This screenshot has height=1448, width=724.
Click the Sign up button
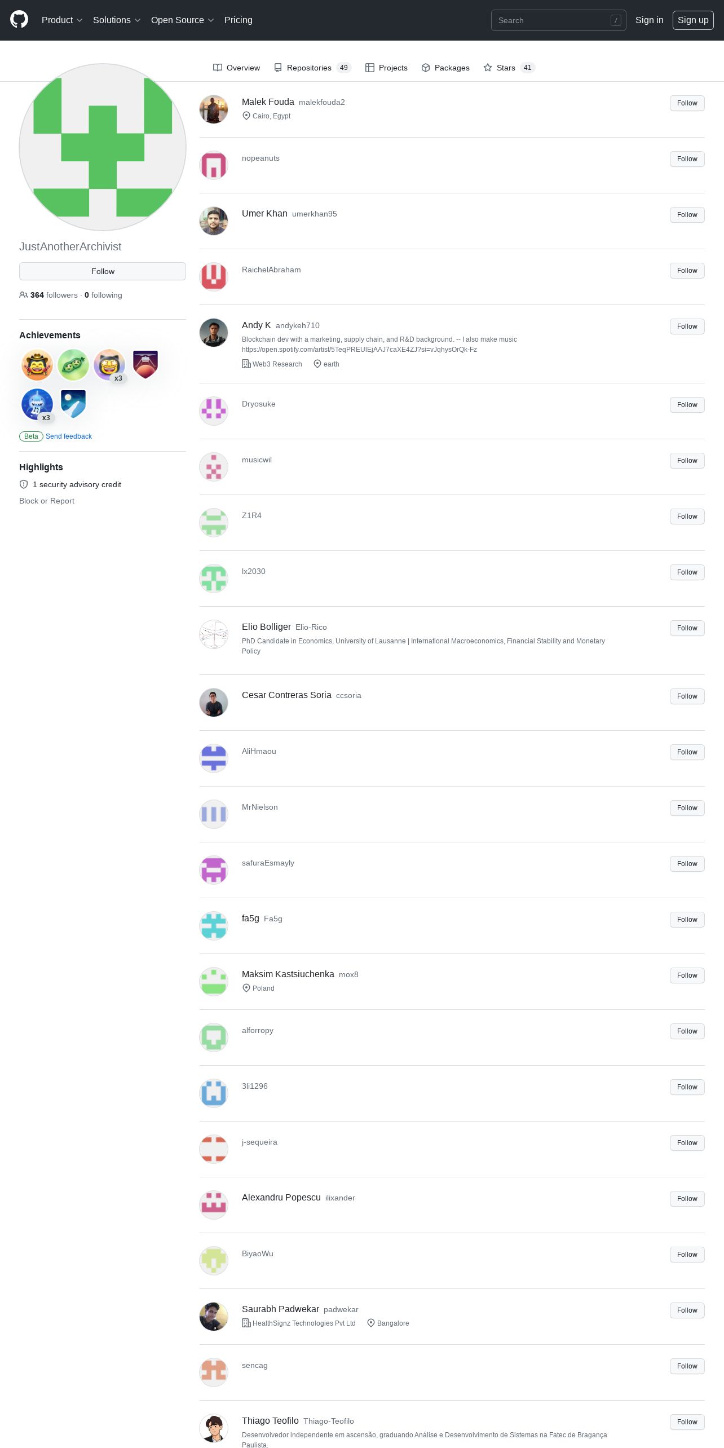693,20
